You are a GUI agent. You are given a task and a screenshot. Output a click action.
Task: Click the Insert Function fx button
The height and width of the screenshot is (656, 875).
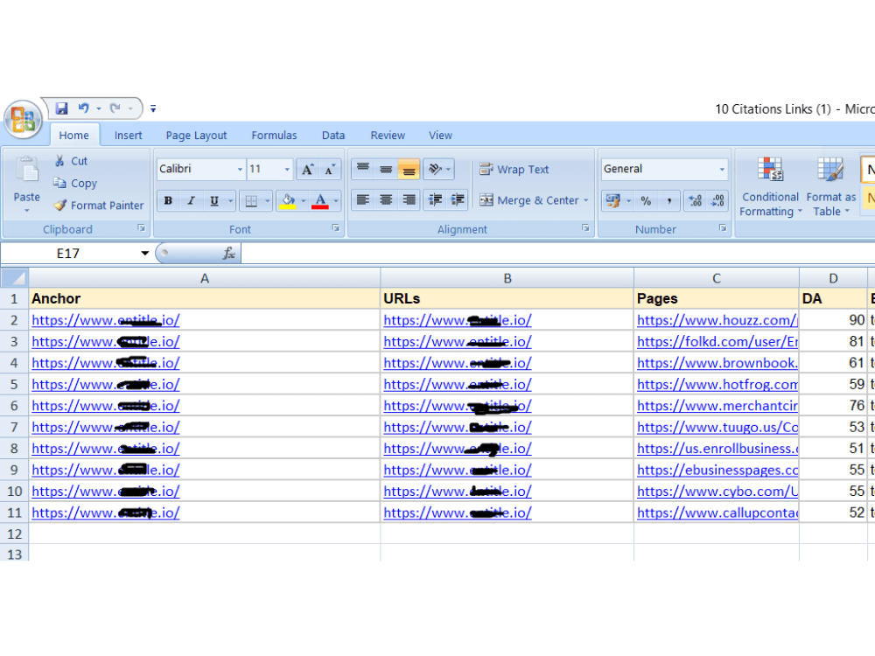[x=228, y=254]
